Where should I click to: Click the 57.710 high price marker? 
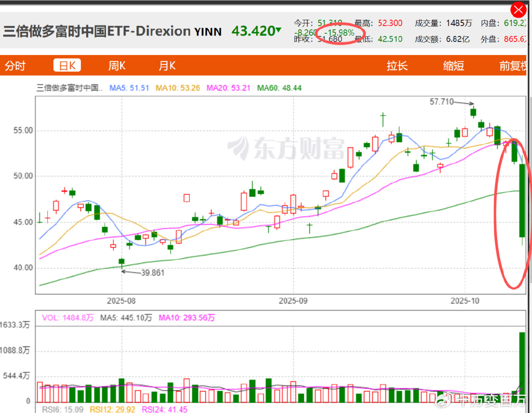click(442, 102)
